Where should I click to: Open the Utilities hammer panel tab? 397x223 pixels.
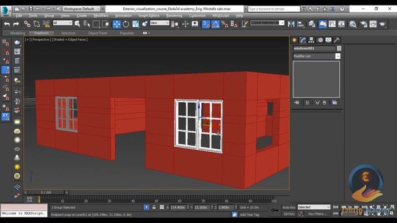[x=337, y=40]
